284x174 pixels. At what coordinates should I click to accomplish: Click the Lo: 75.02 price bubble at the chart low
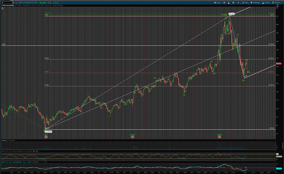tap(48, 132)
